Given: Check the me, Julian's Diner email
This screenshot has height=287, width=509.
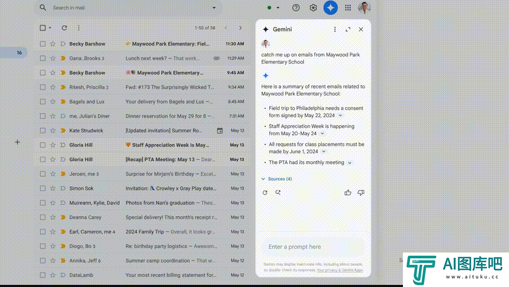Looking at the screenshot, I should [x=42, y=116].
